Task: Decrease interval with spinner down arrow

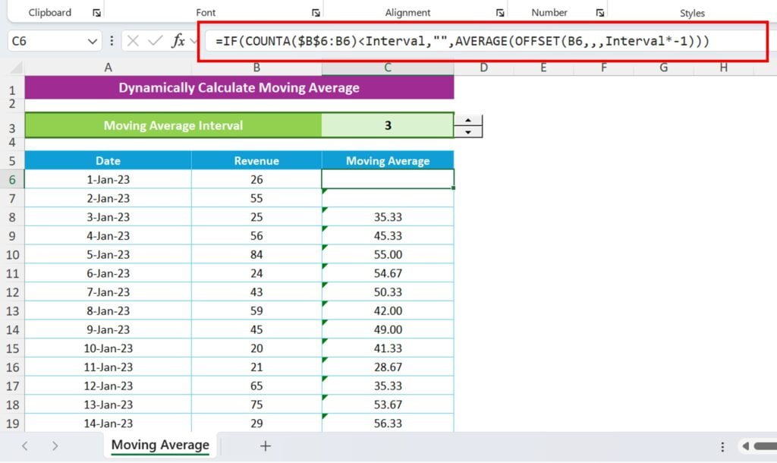Action: [x=467, y=132]
